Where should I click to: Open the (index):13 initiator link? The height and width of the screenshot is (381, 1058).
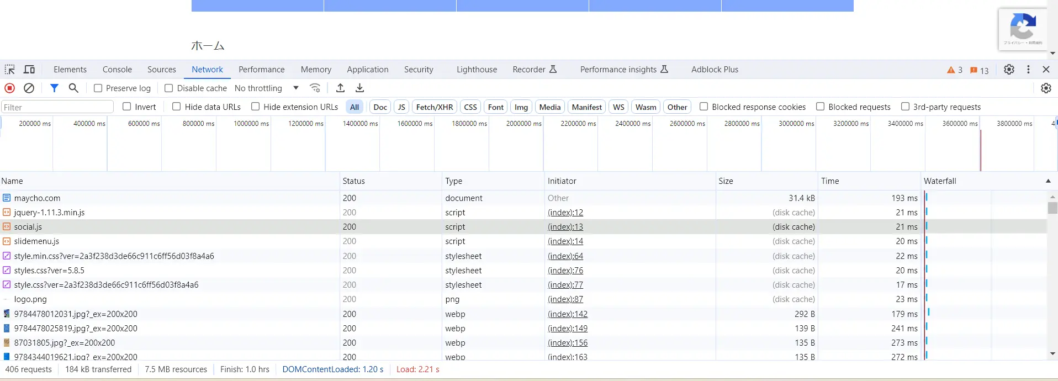point(565,227)
